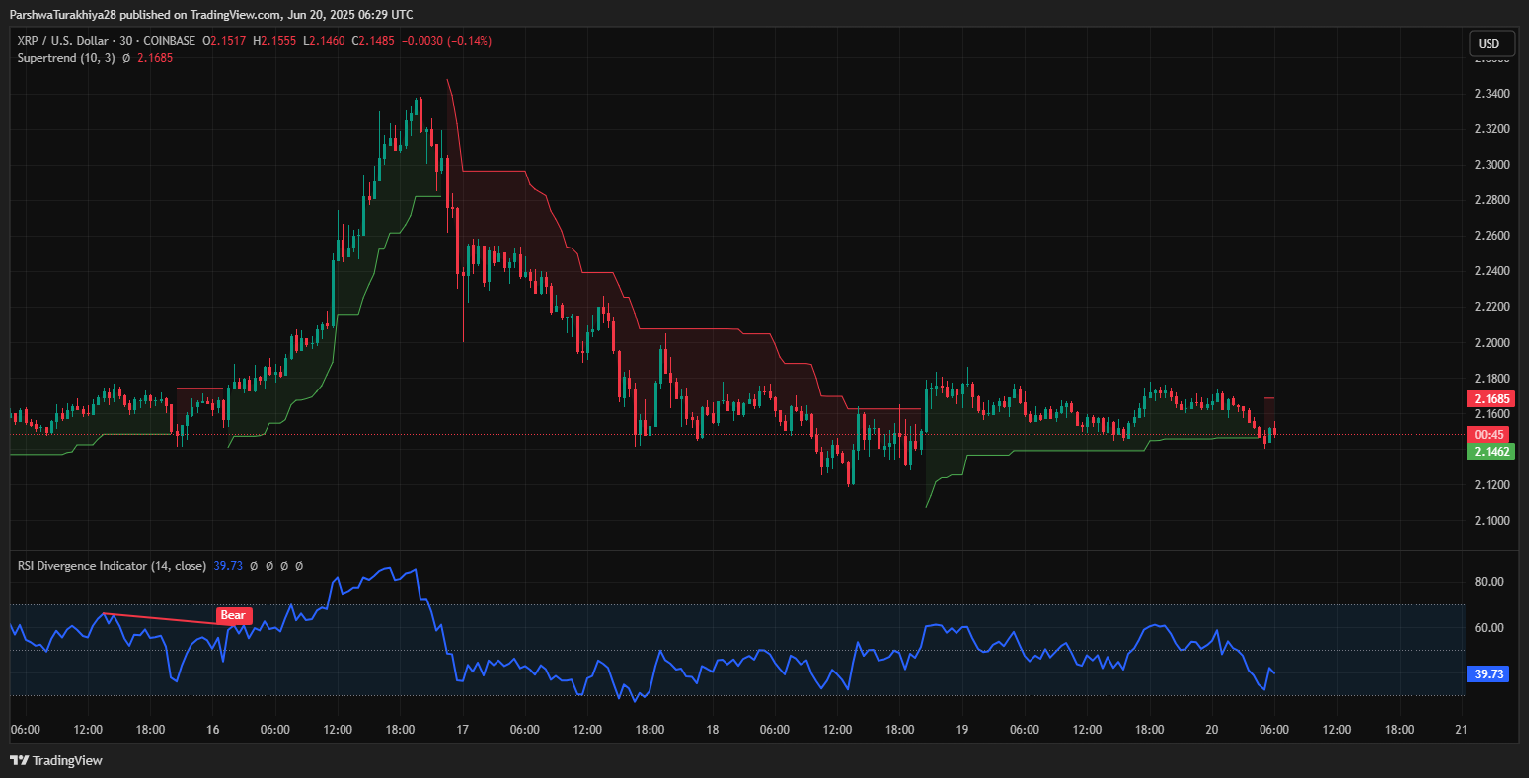This screenshot has width=1529, height=778.
Task: Open the USD currency selector
Action: [x=1489, y=43]
